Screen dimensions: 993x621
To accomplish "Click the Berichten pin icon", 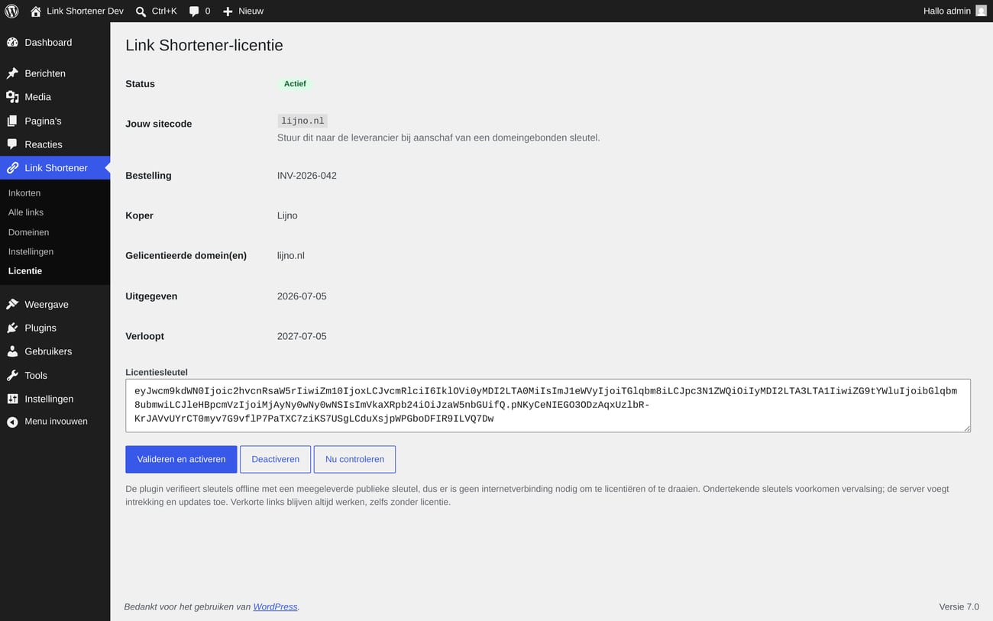I will pyautogui.click(x=12, y=73).
